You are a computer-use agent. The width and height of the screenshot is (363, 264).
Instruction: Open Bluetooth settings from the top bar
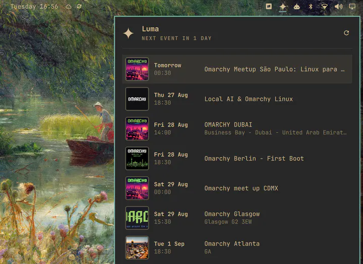click(x=311, y=7)
